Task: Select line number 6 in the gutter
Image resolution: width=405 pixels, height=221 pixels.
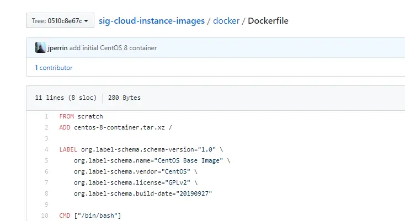Action: [x=47, y=171]
